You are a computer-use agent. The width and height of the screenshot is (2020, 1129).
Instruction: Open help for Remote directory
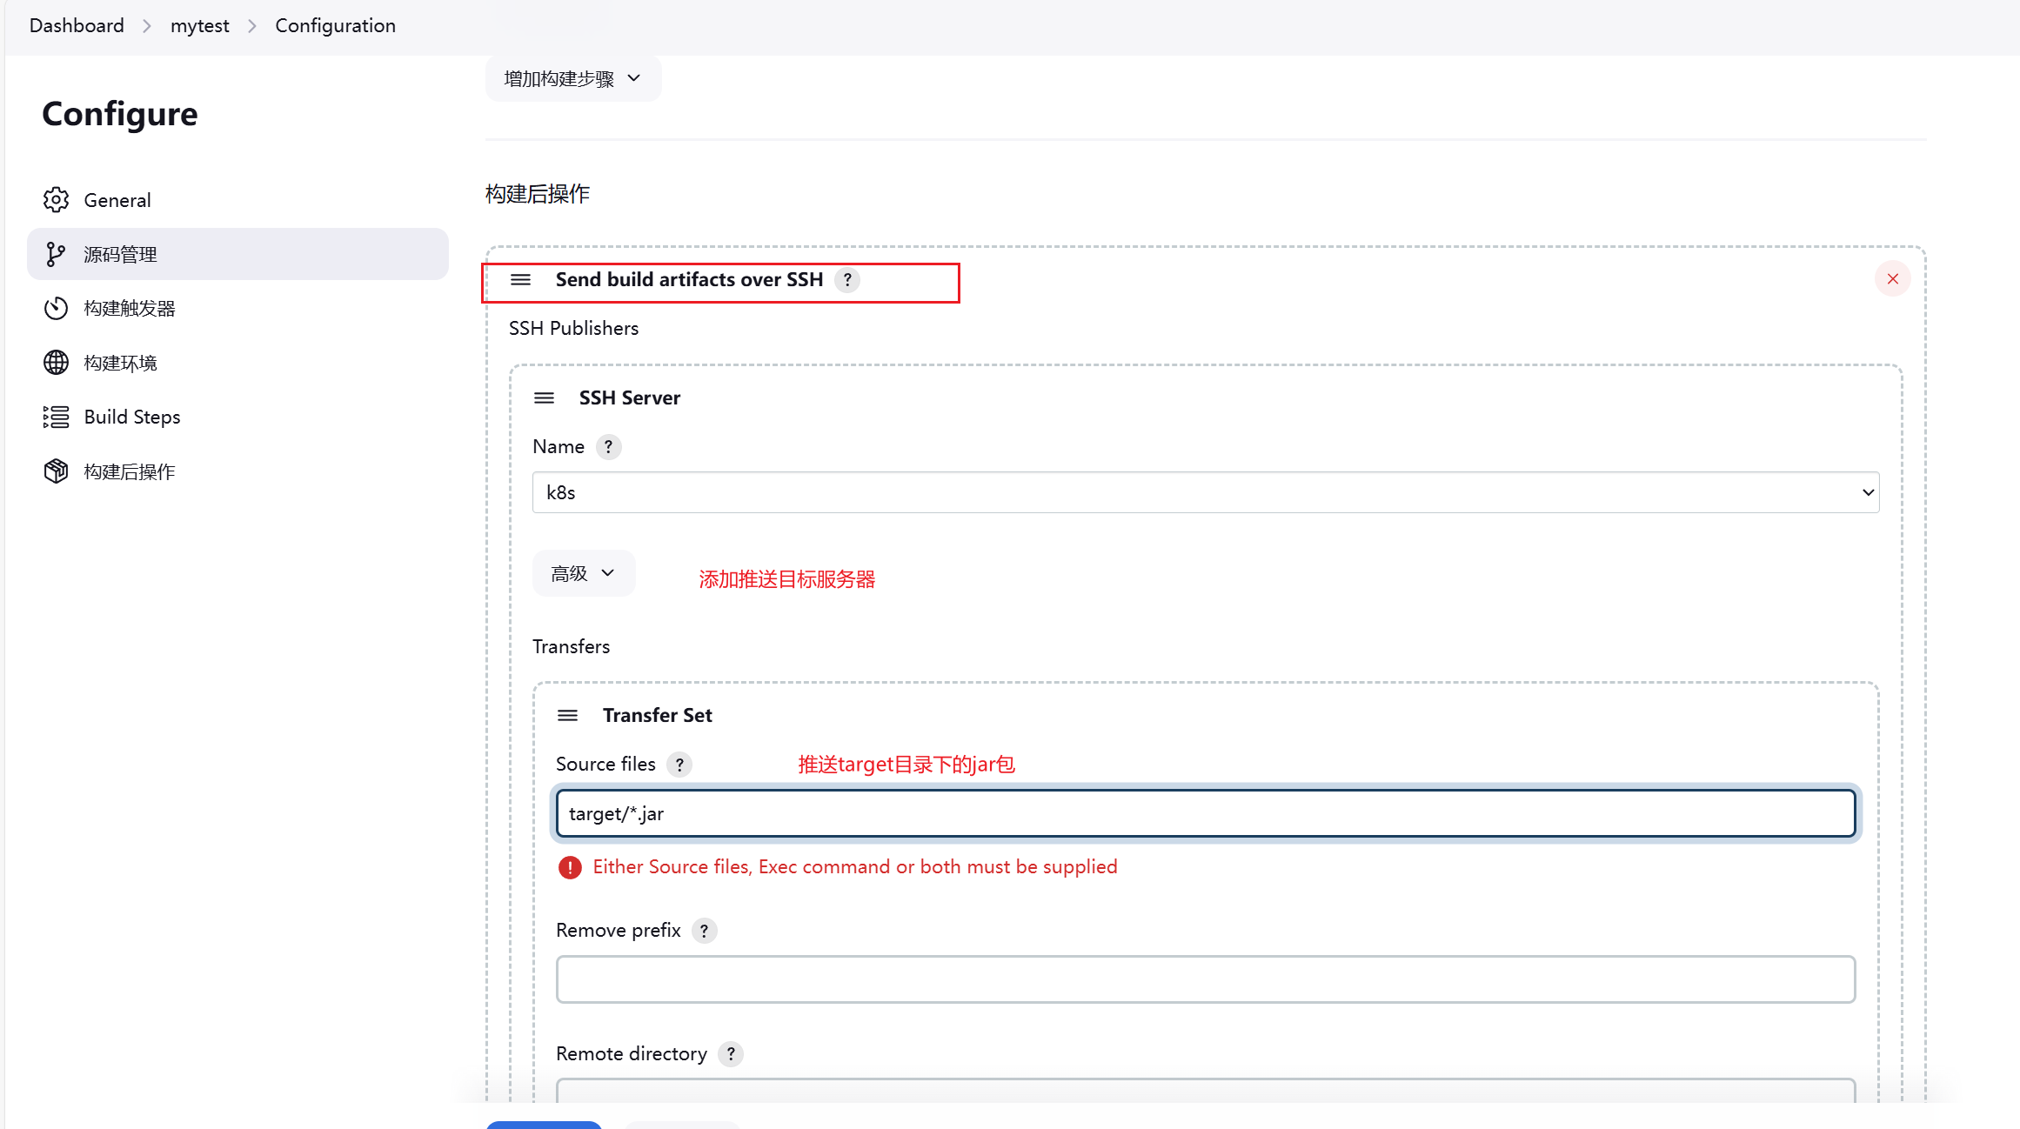pos(731,1053)
